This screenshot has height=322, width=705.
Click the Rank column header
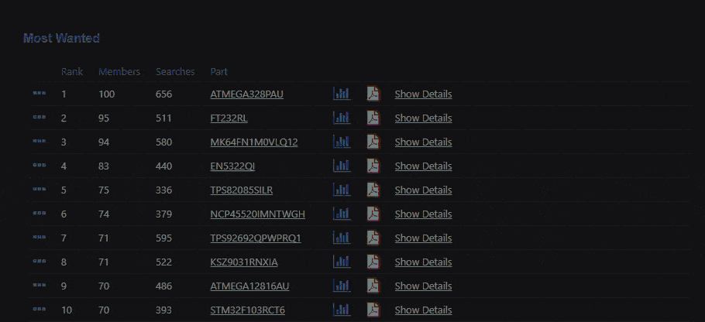72,72
